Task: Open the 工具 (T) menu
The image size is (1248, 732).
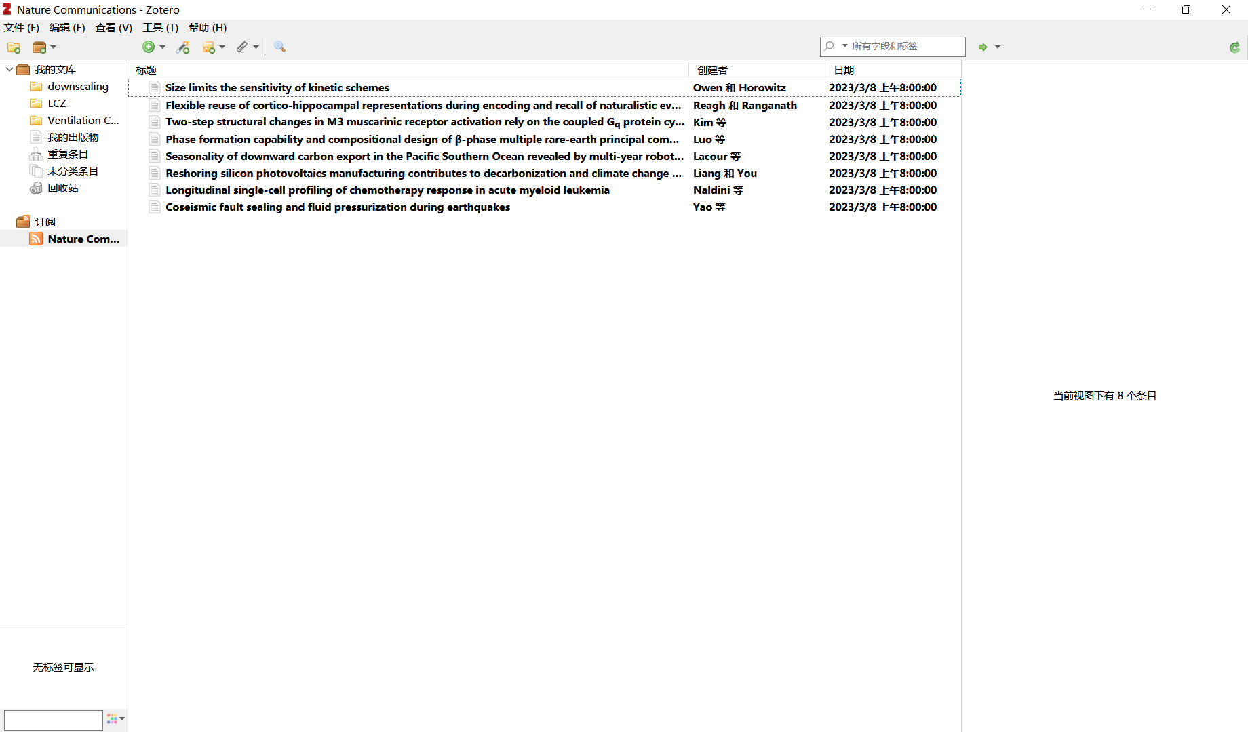Action: click(x=160, y=28)
